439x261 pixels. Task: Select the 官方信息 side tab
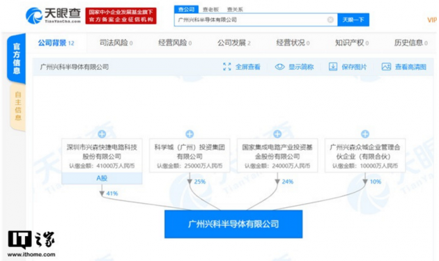tap(17, 58)
